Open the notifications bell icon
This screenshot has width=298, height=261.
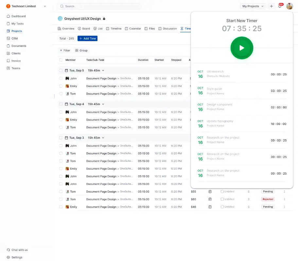click(x=280, y=6)
